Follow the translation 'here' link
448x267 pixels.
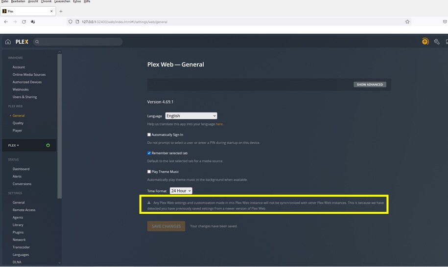(219, 124)
